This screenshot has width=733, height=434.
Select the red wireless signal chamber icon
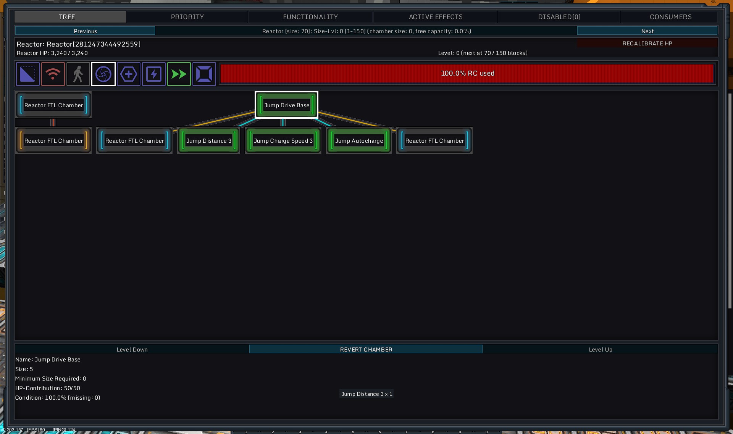point(53,74)
